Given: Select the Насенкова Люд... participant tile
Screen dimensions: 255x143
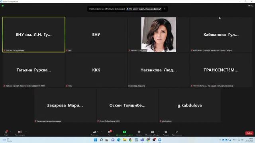Looking at the screenshot, I should pyautogui.click(x=159, y=70).
